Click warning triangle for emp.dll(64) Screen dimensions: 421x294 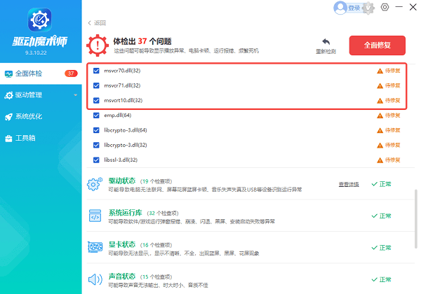pos(380,115)
